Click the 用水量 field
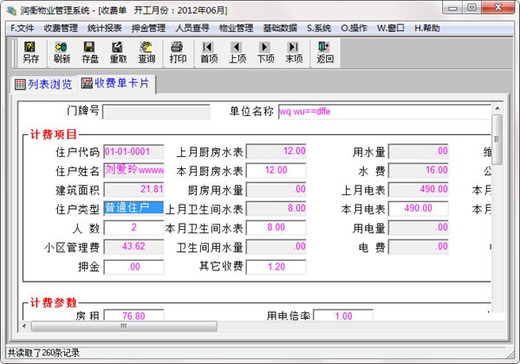 tap(419, 151)
